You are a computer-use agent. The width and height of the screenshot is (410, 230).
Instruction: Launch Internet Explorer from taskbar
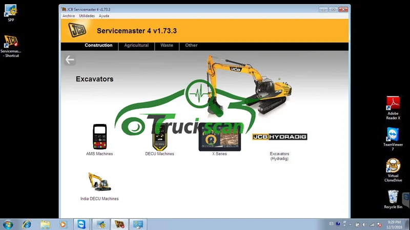27,224
